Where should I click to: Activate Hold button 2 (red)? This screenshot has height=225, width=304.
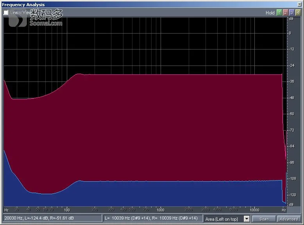click(x=285, y=13)
